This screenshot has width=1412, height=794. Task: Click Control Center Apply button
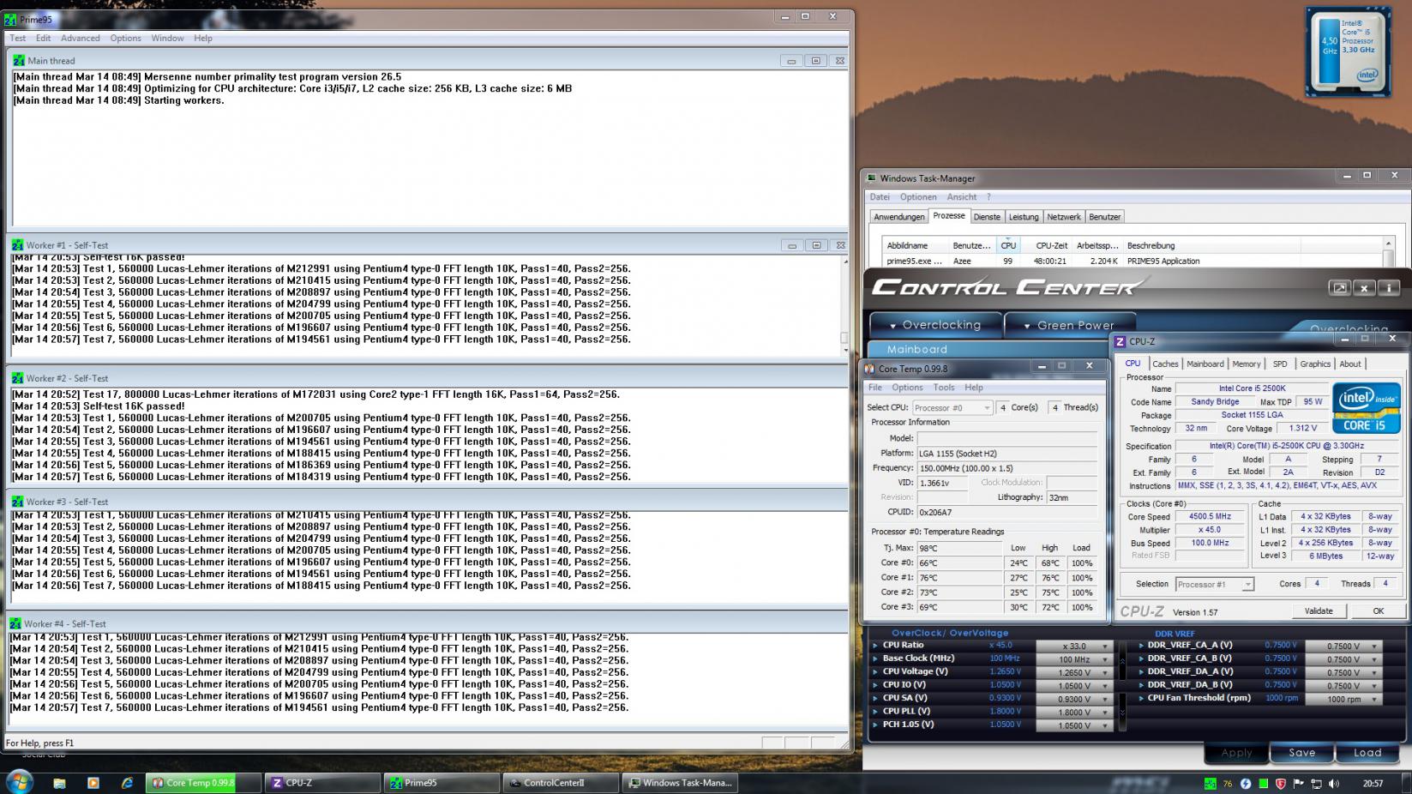coord(1236,753)
